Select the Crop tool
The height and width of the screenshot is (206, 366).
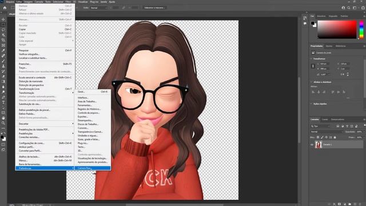[x=3, y=40]
